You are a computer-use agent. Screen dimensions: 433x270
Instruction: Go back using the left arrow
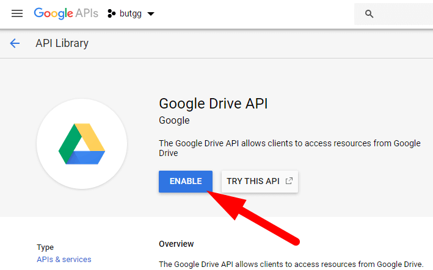point(15,43)
